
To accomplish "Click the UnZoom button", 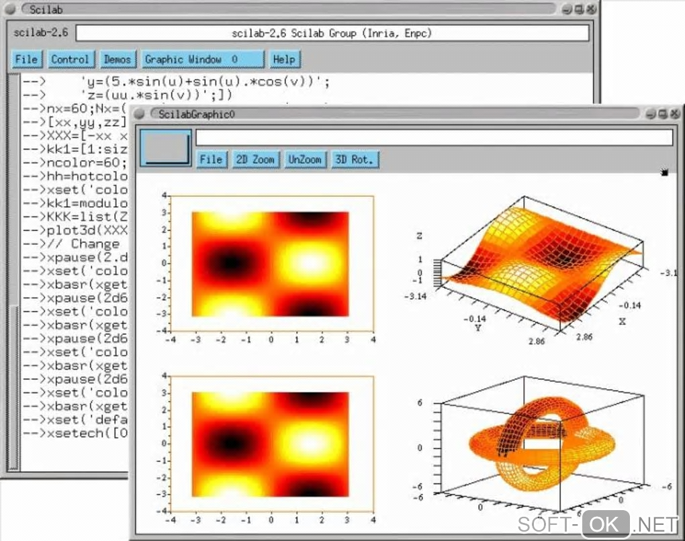I will pyautogui.click(x=305, y=159).
